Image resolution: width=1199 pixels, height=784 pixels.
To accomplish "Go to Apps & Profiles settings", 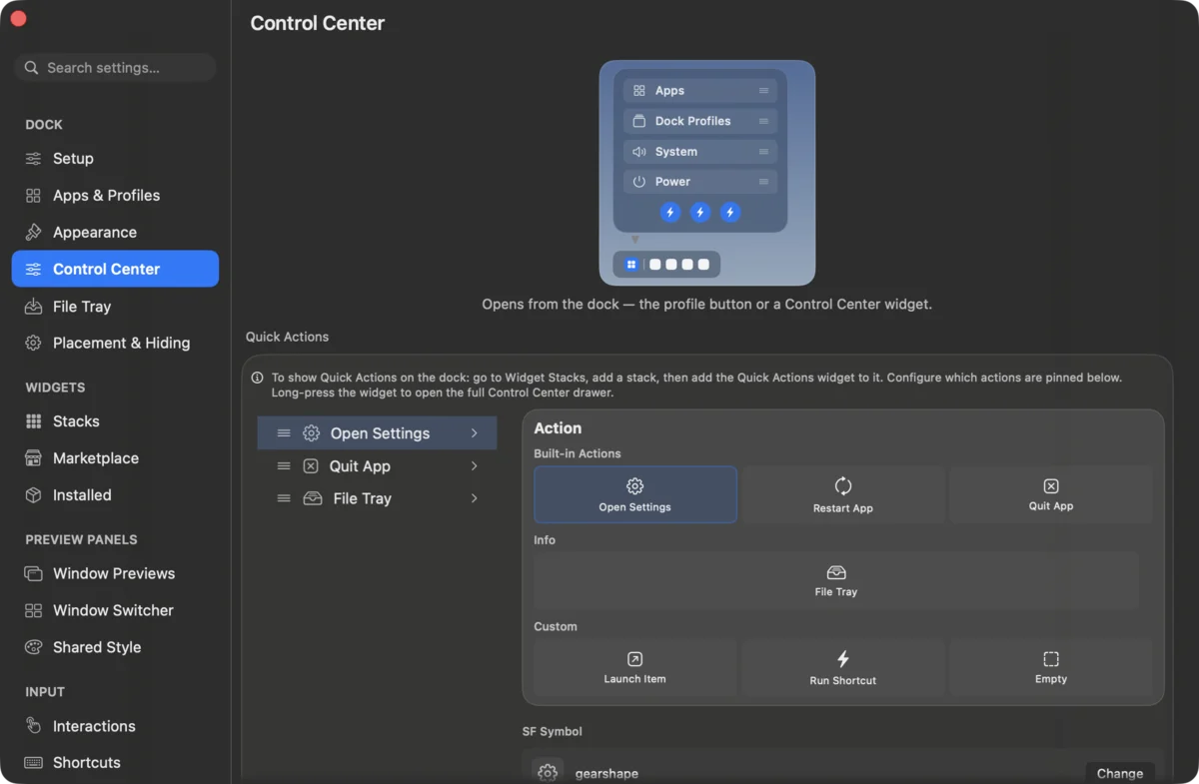I will point(115,196).
